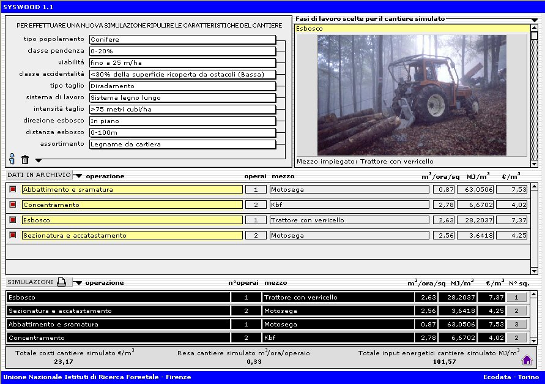Image resolution: width=545 pixels, height=384 pixels.
Task: Open dropdown arrow next to trash icon
Action: [x=39, y=160]
